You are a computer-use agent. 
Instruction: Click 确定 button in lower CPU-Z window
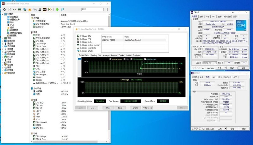coord(244,129)
